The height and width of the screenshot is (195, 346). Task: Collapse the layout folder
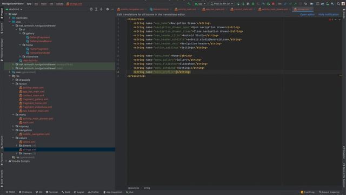point(13,84)
